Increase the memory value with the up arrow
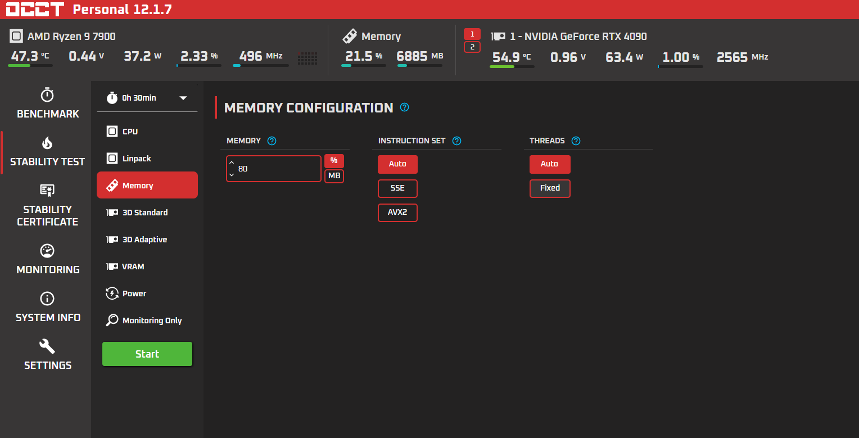The height and width of the screenshot is (438, 859). (232, 162)
